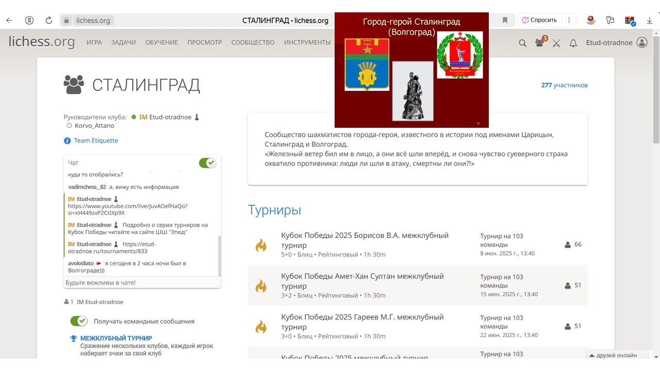
Task: Click avolotilato username in chat
Action: [x=81, y=263]
